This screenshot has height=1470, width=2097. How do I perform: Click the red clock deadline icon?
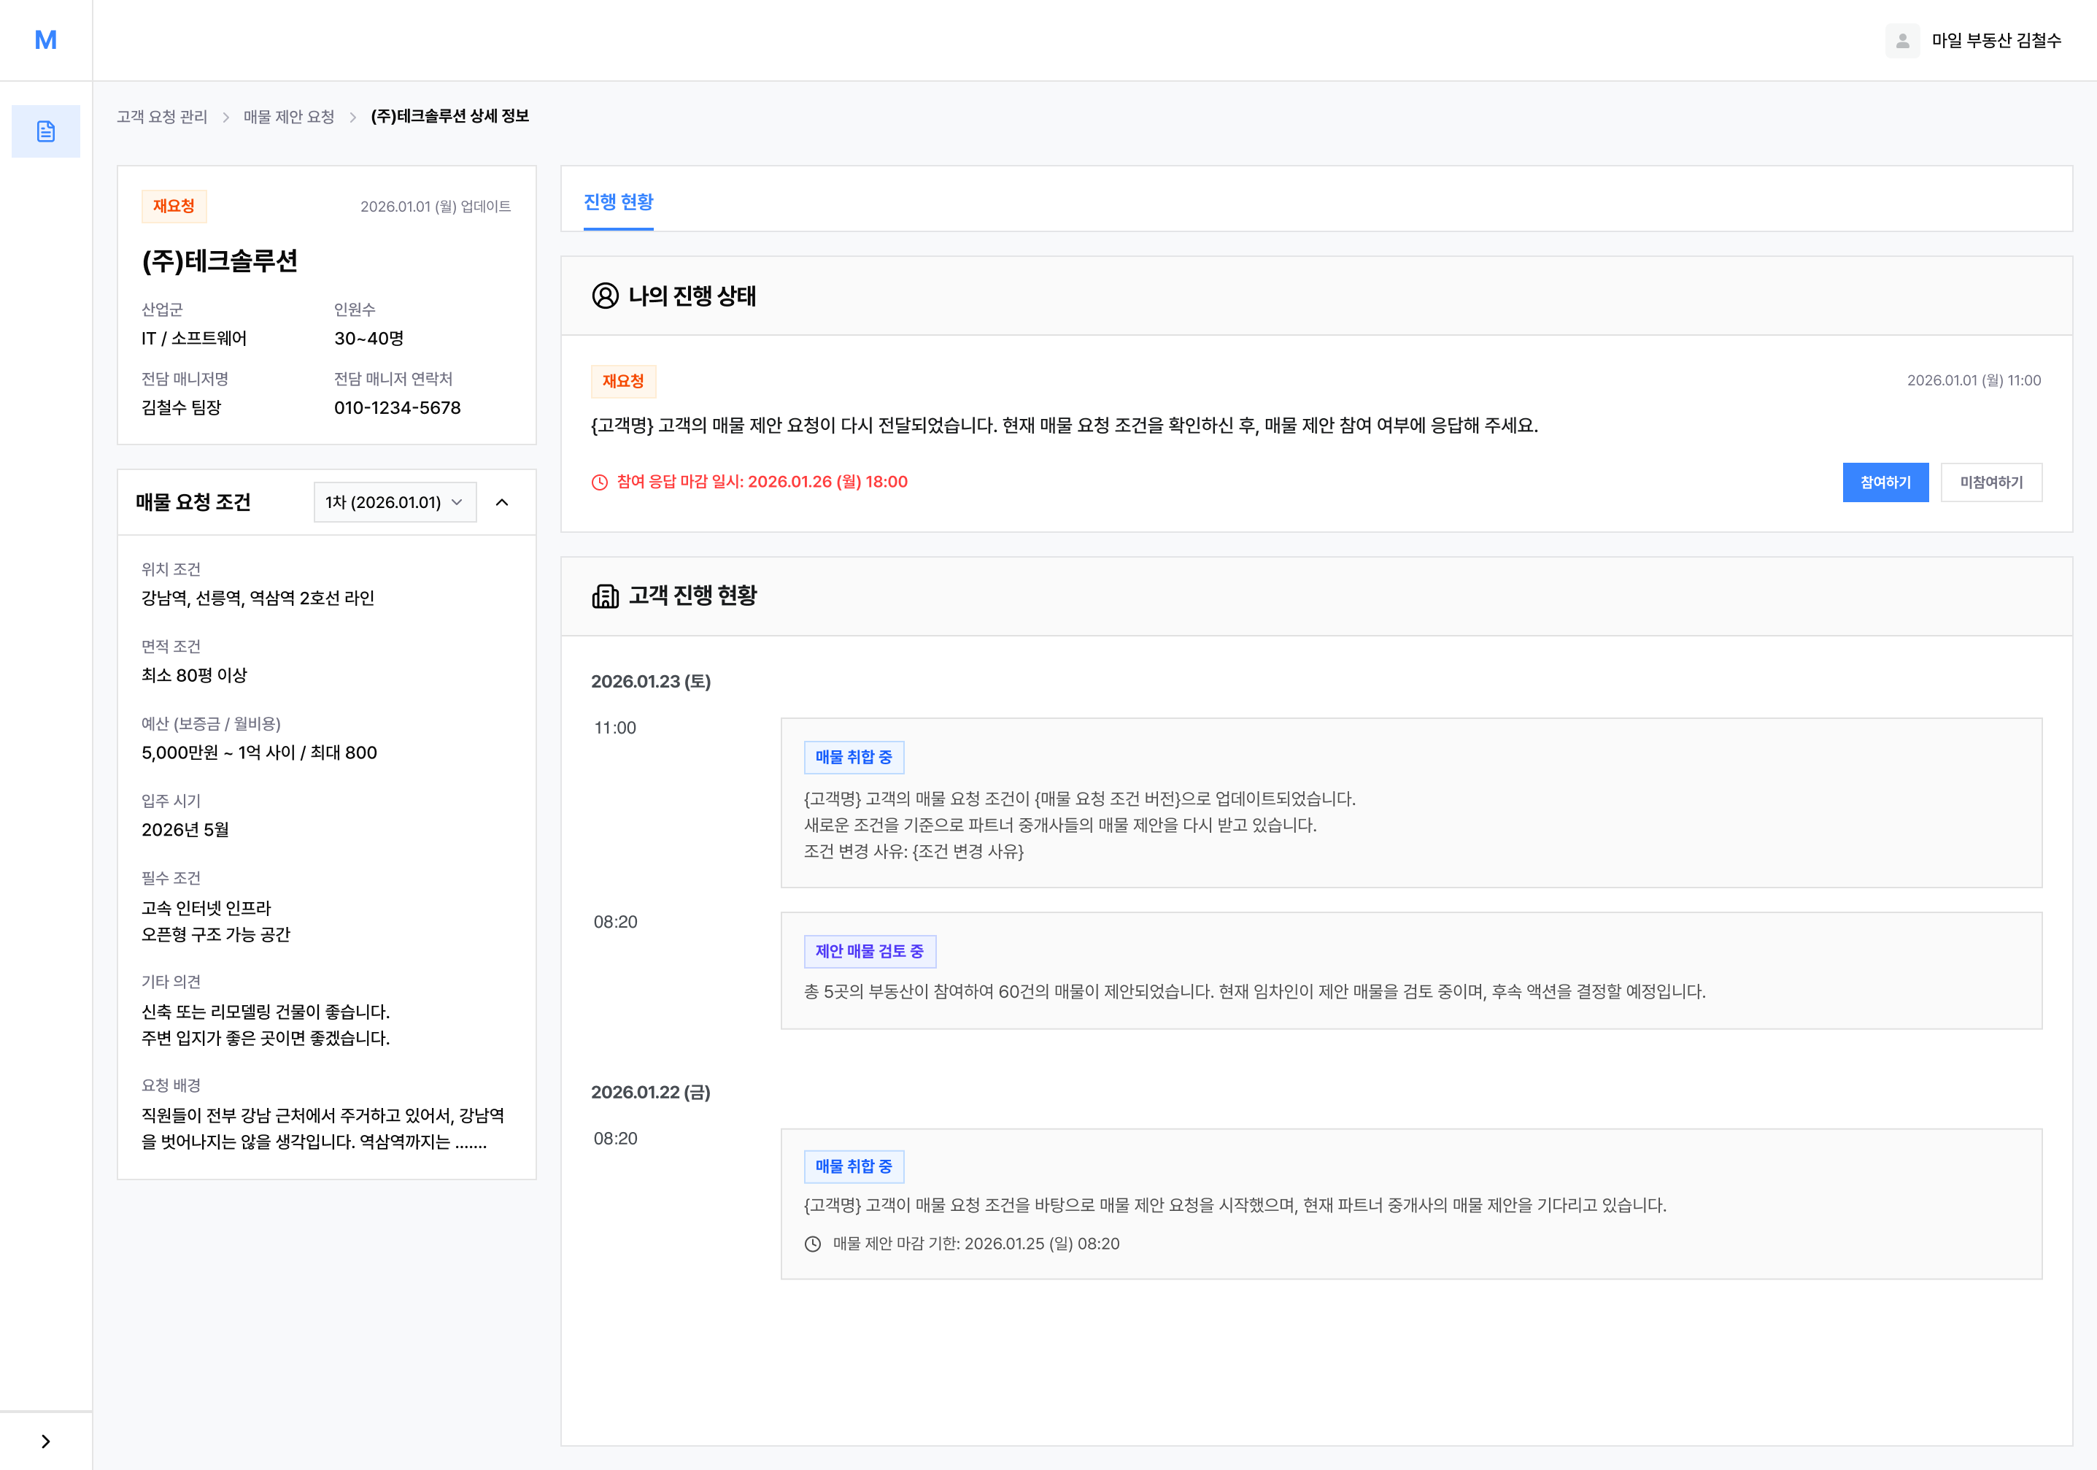pyautogui.click(x=599, y=482)
